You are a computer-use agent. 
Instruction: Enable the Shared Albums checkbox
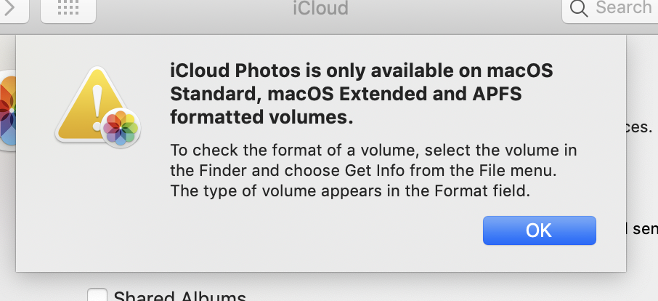tap(97, 296)
